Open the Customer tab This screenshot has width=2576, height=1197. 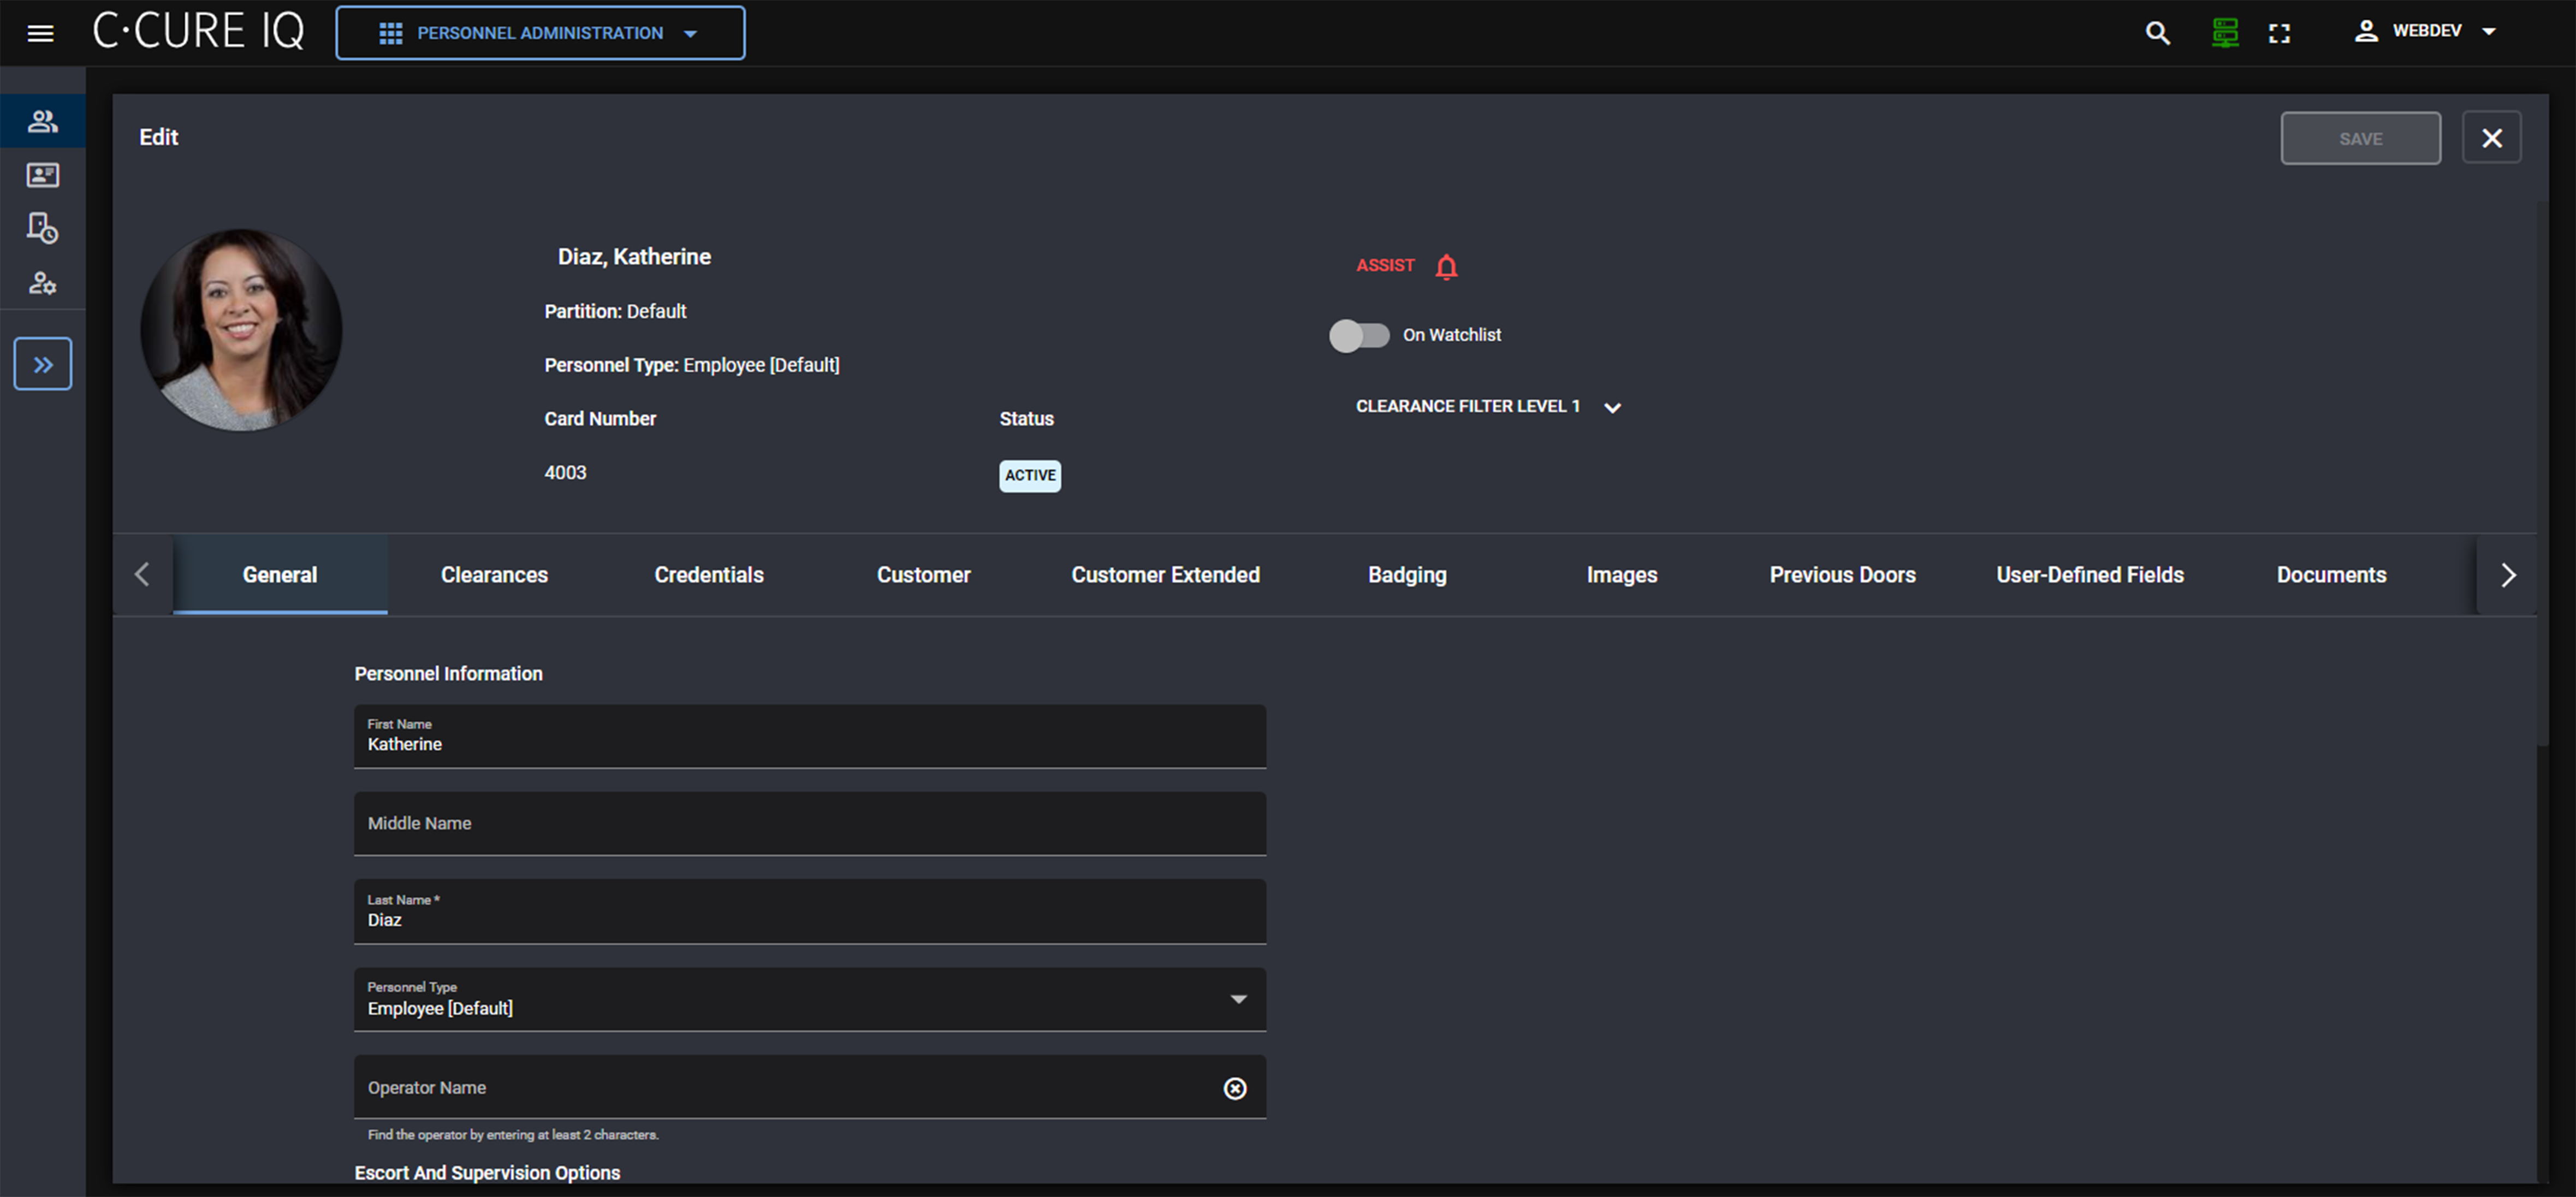923,574
